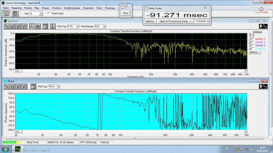Open the Файл menu
Image resolution: width=273 pixels, height=153 pixels.
(x=6, y=8)
